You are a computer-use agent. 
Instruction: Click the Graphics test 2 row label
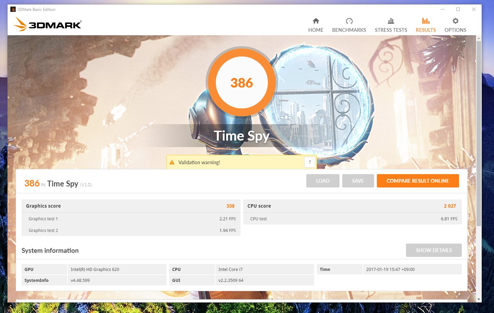pos(43,231)
